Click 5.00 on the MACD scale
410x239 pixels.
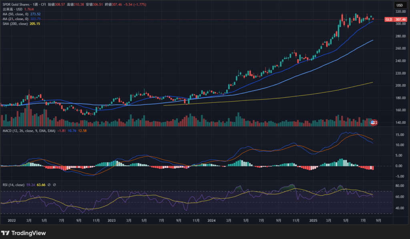click(399, 156)
